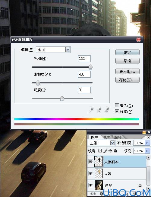Hide the 背景 layer
This screenshot has height=197, width=151.
(91, 185)
